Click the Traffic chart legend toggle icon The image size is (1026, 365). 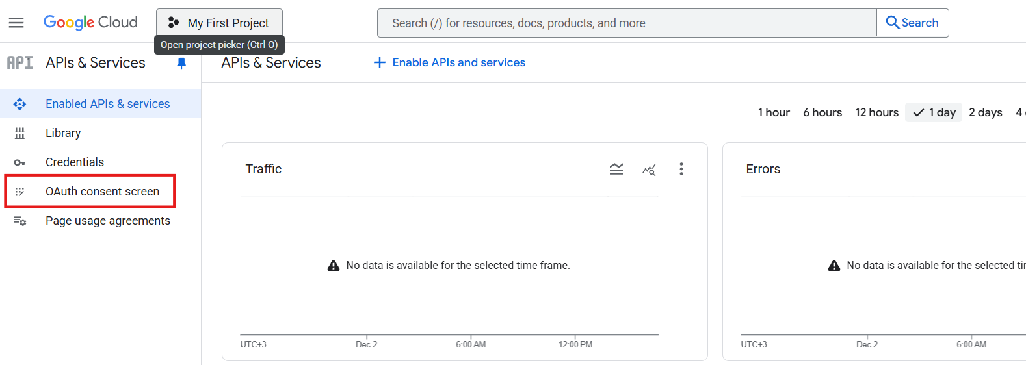pyautogui.click(x=616, y=170)
